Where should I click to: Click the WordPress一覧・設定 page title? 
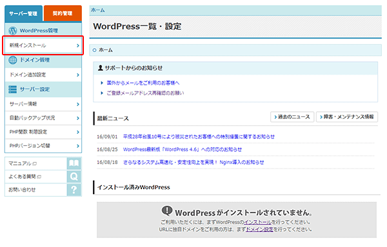tap(137, 26)
